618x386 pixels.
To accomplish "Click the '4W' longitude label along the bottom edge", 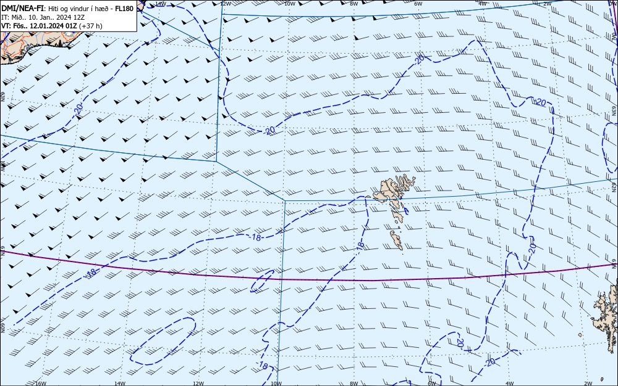I will click(509, 384).
